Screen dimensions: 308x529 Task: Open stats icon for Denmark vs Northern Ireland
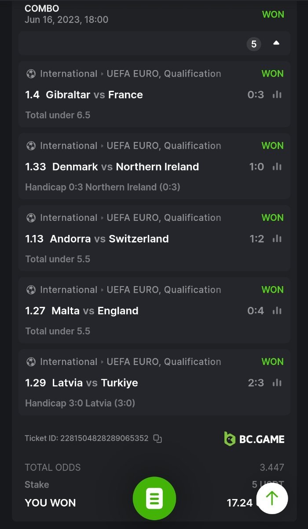(277, 167)
